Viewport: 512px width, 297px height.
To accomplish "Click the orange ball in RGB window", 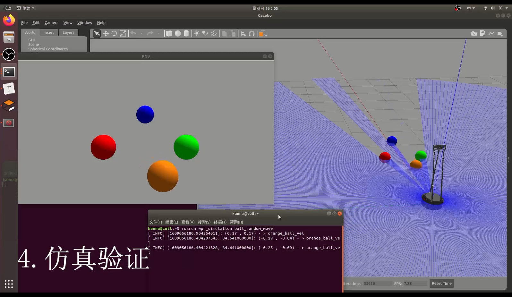I will 163,176.
